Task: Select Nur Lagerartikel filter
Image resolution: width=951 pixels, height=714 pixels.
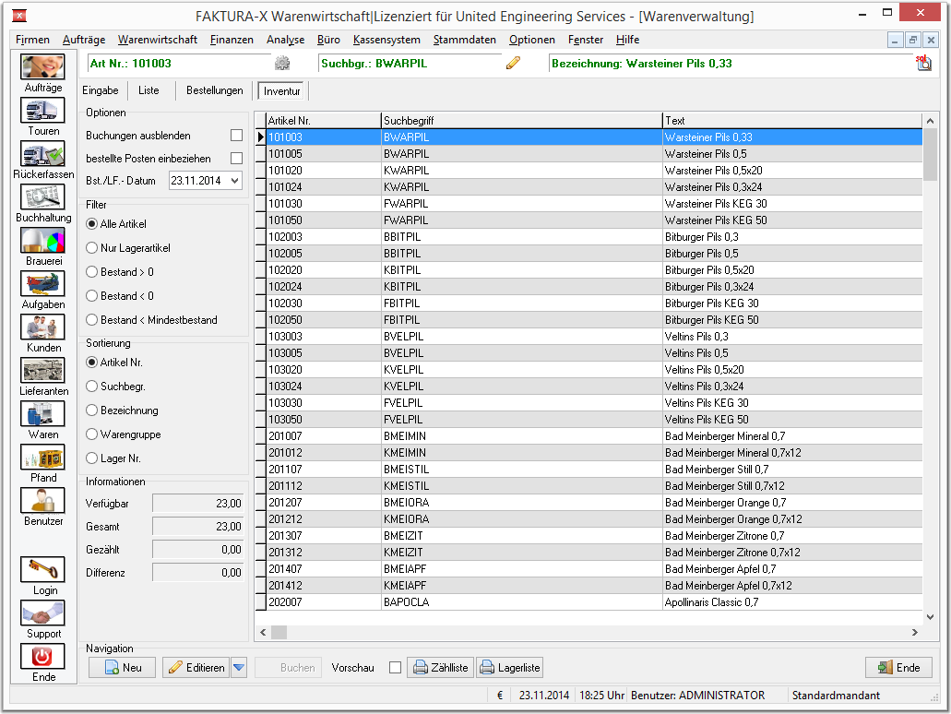Action: (92, 247)
